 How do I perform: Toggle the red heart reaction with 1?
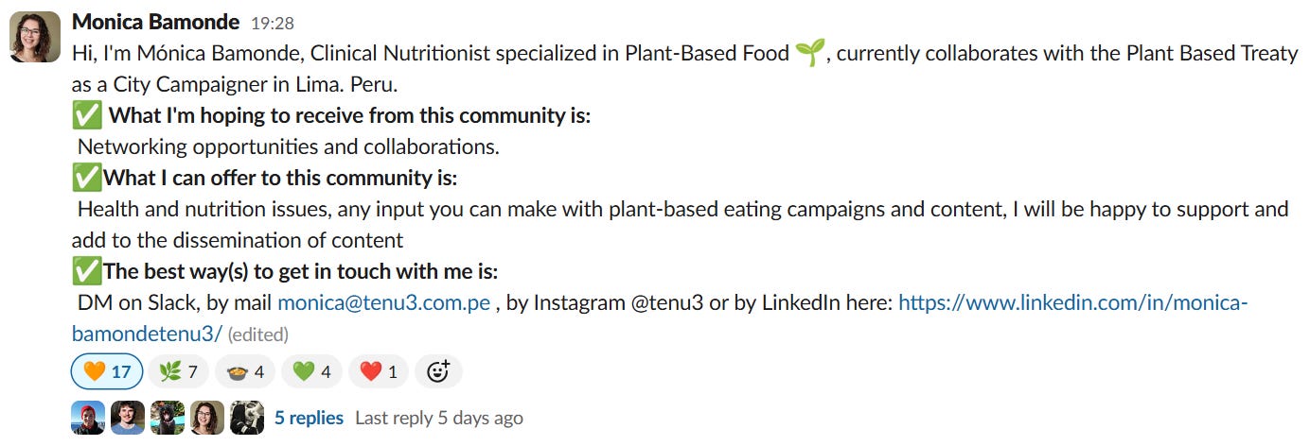pos(379,372)
